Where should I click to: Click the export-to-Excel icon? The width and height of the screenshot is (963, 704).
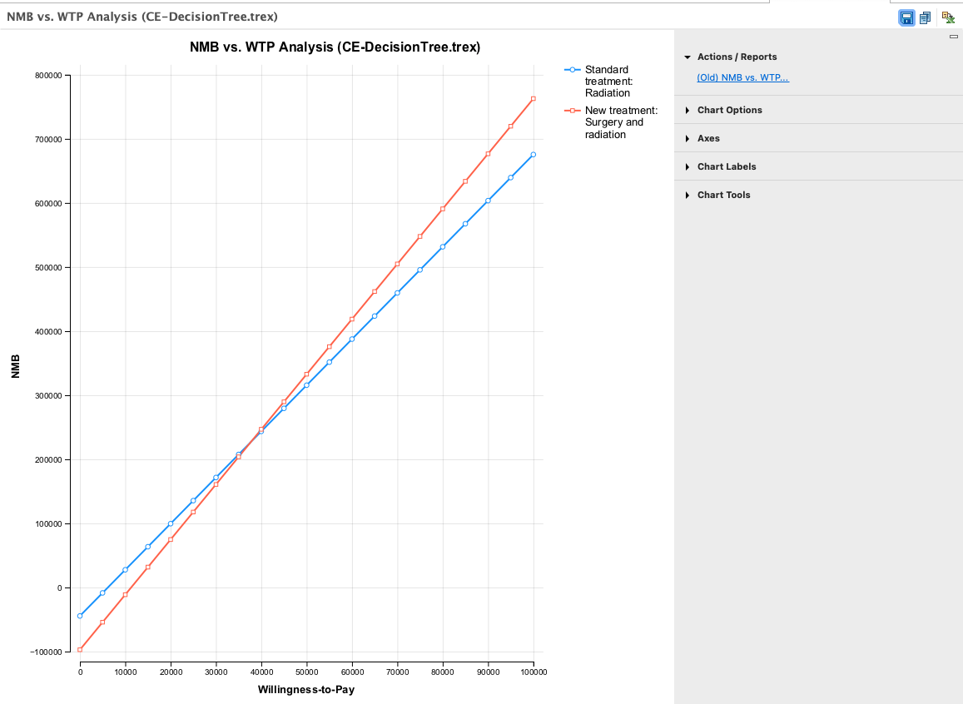click(x=948, y=17)
